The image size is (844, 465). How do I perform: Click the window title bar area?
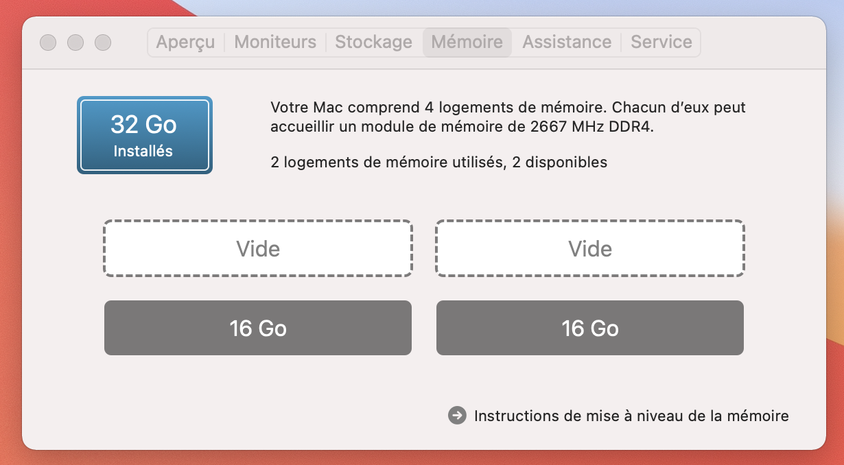[x=762, y=43]
